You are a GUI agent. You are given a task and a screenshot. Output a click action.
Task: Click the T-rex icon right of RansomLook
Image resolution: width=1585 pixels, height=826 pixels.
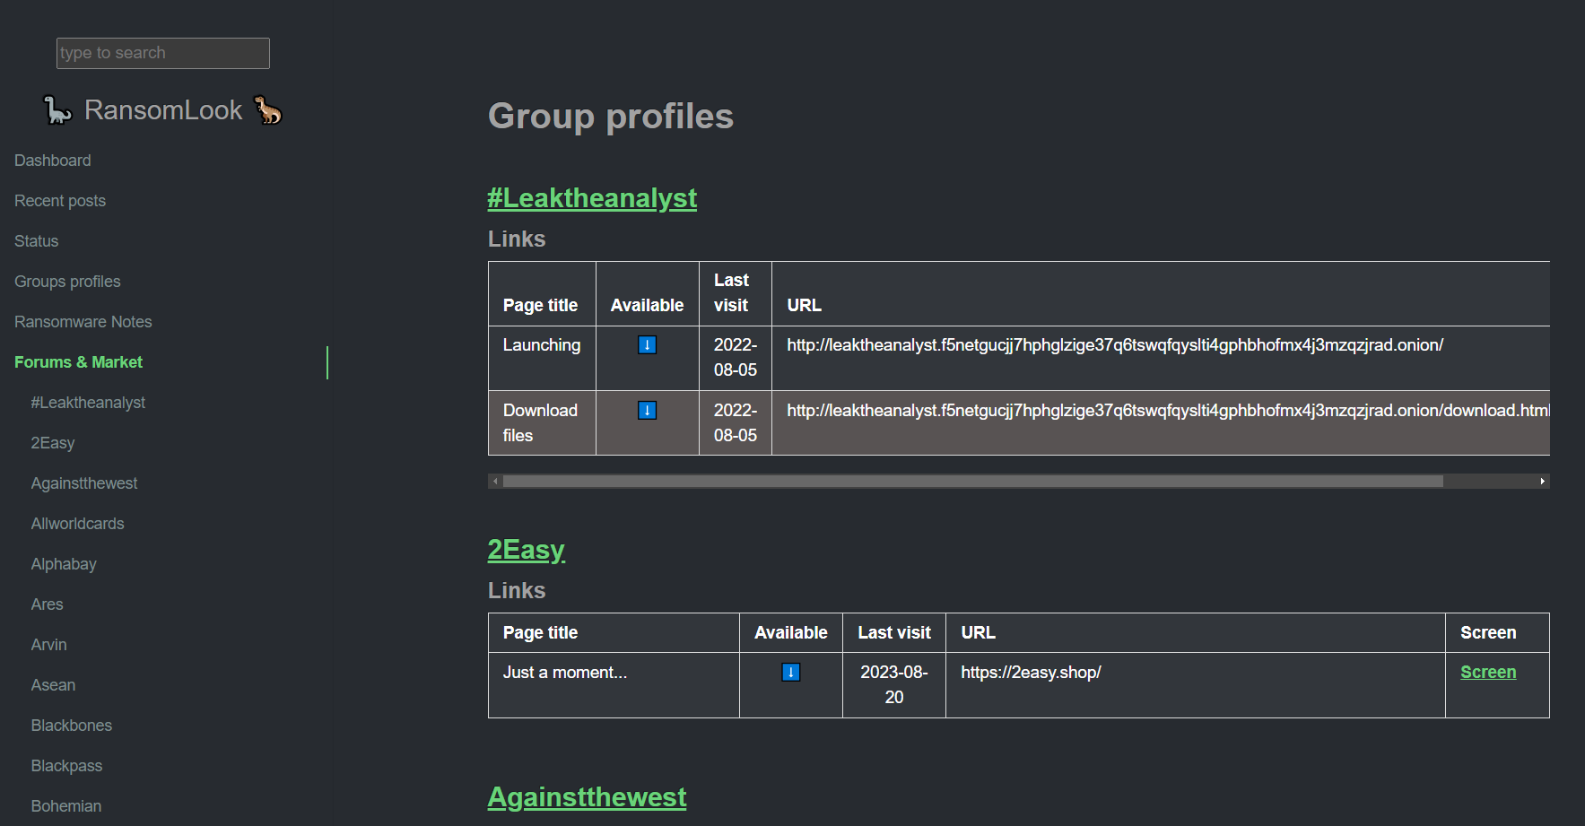[x=268, y=110]
